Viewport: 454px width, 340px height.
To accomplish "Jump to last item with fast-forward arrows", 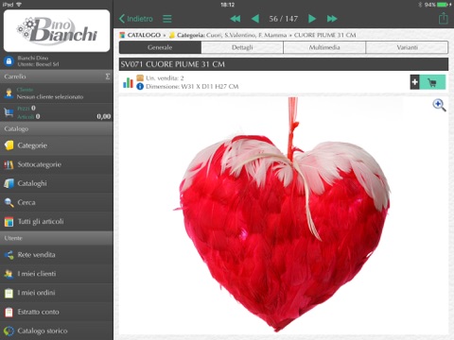I will pos(332,19).
